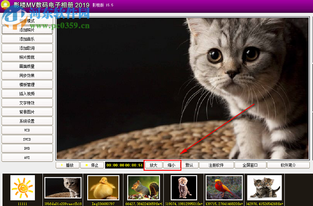Open 模板管理 in sidebar
The height and width of the screenshot is (206, 313).
[27, 85]
